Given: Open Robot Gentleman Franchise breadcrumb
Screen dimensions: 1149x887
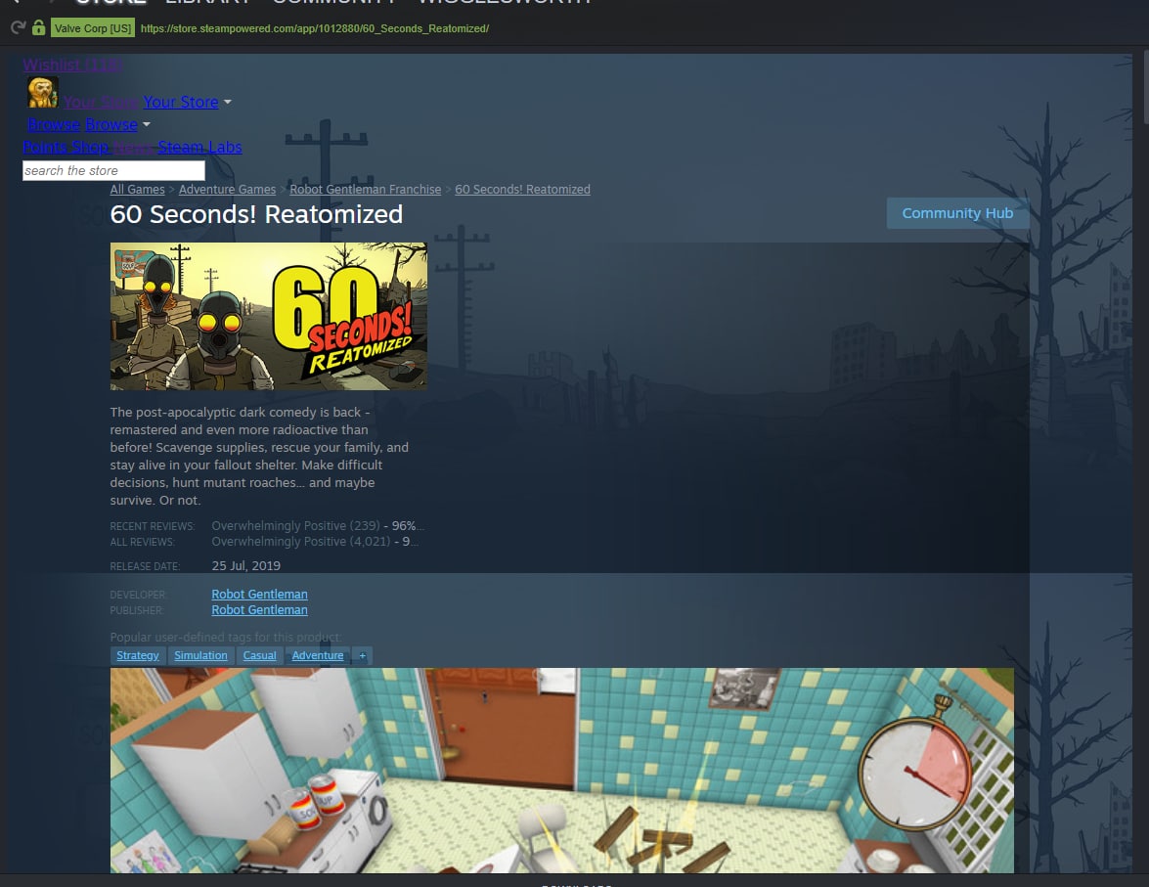Looking at the screenshot, I should 365,189.
